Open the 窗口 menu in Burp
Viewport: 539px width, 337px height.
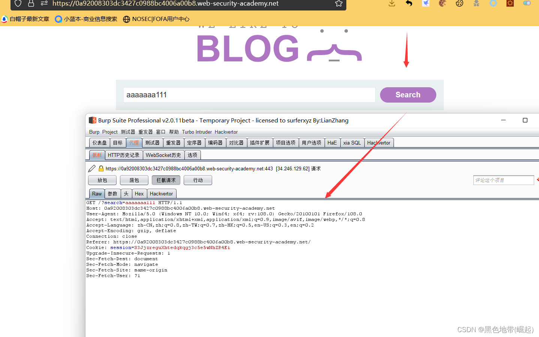click(x=160, y=132)
